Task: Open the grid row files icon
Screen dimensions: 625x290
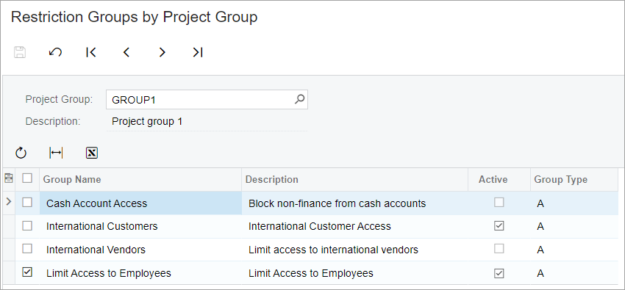Action: [x=8, y=178]
